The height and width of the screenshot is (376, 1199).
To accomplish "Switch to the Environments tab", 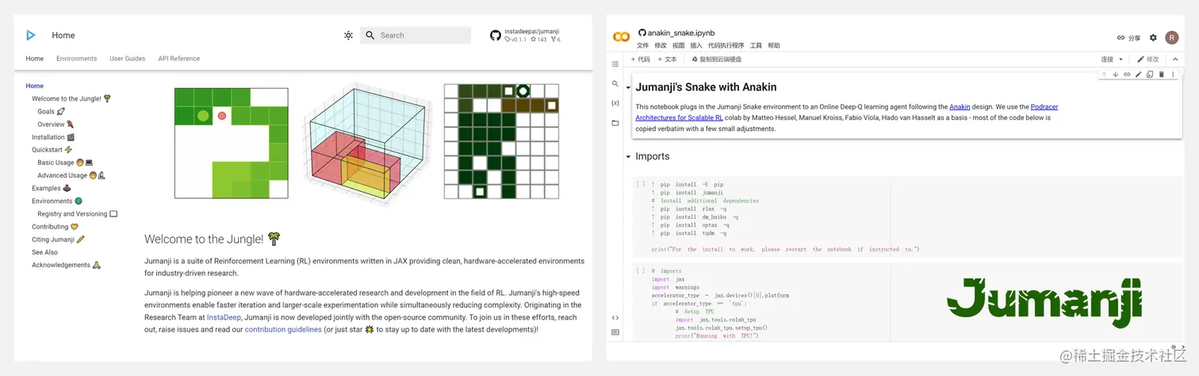I will pyautogui.click(x=76, y=59).
